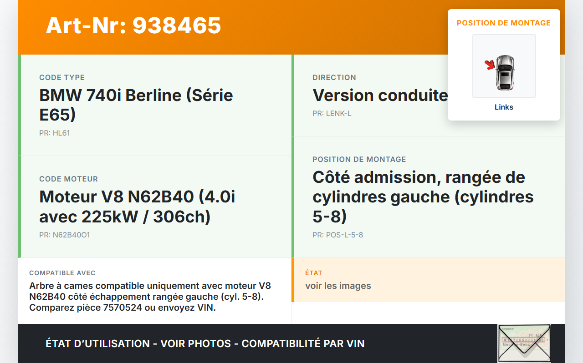This screenshot has height=363, width=583.
Task: Click the Version conduite direction value
Action: pyautogui.click(x=380, y=95)
